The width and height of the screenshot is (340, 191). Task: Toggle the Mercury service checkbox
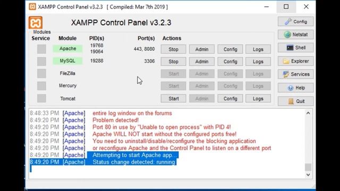[41, 86]
